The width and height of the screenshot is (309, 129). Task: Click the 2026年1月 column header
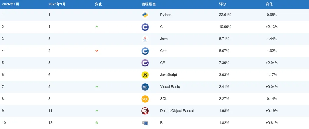9,4
